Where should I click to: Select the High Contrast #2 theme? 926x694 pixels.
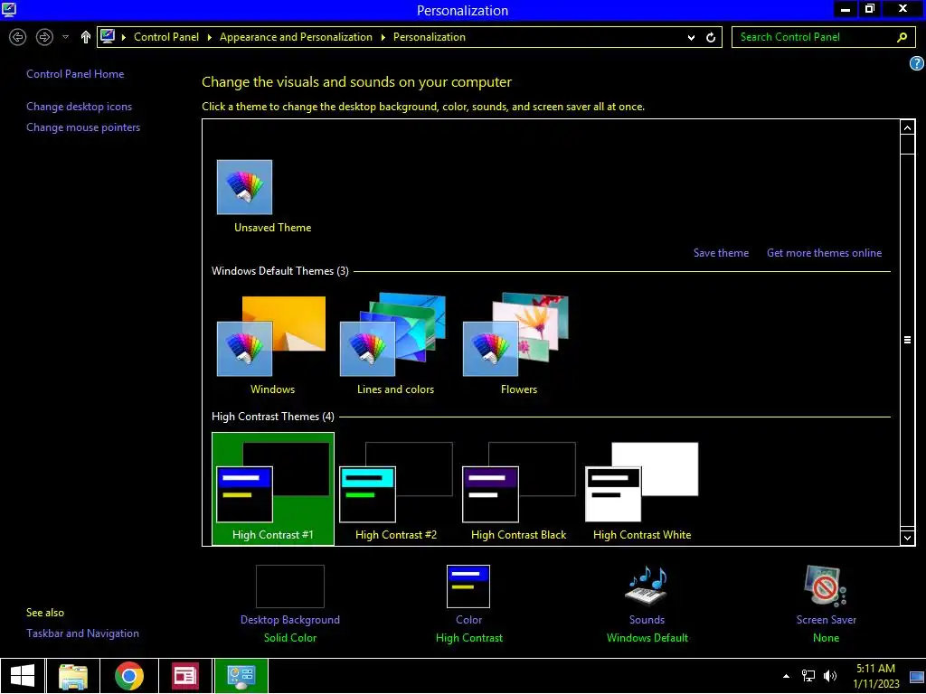396,489
